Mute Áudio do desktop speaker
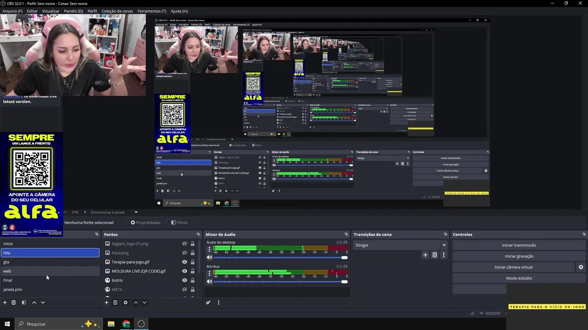This screenshot has width=588, height=330. click(x=209, y=258)
